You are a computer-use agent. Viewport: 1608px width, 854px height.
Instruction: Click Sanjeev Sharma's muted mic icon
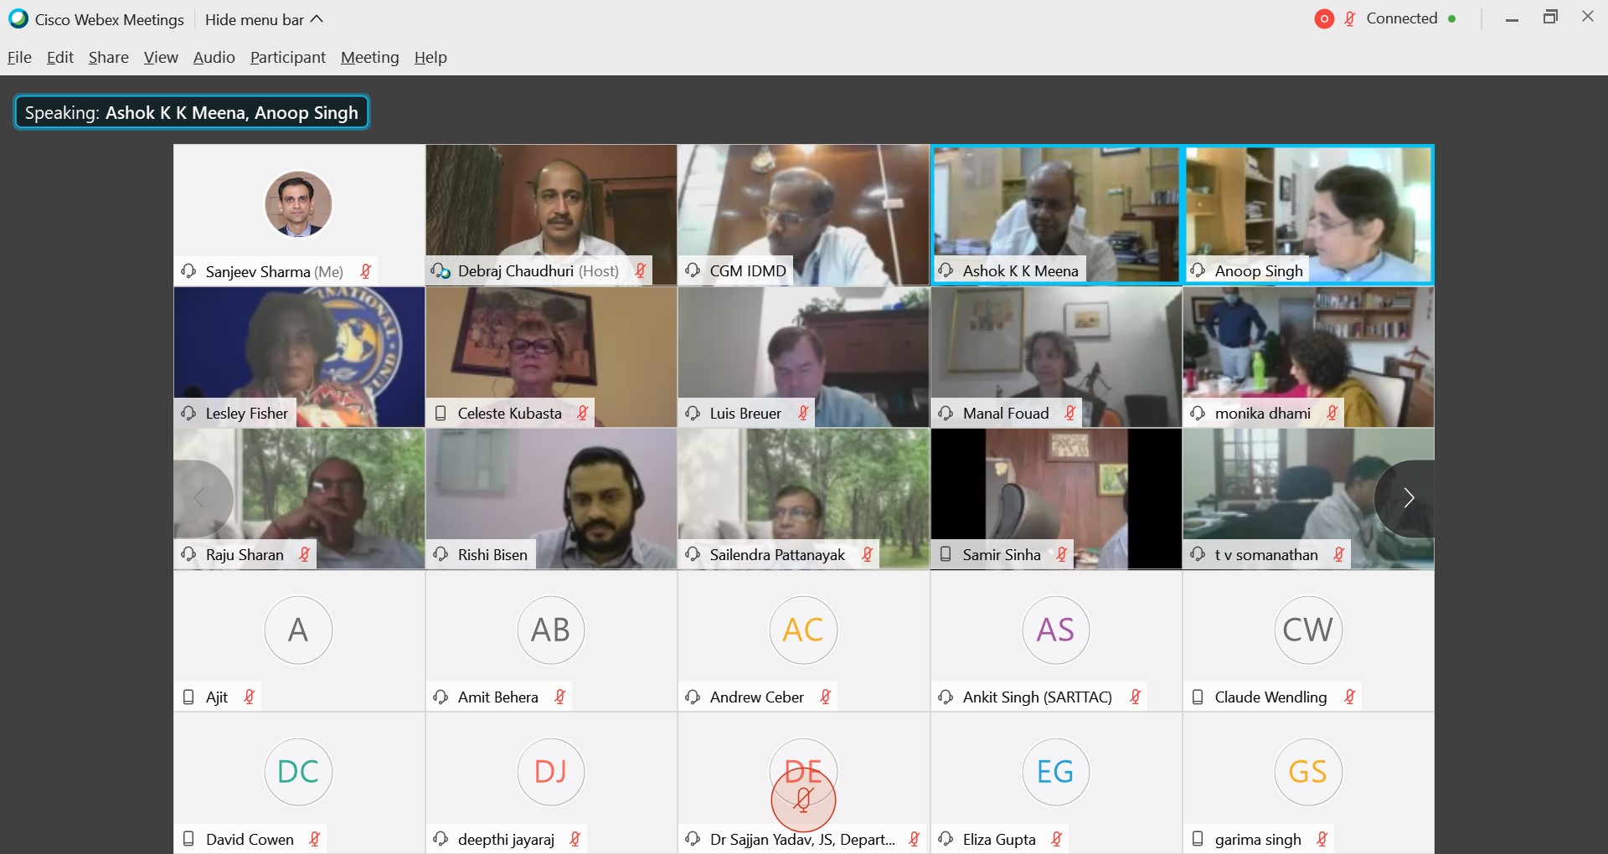(366, 271)
